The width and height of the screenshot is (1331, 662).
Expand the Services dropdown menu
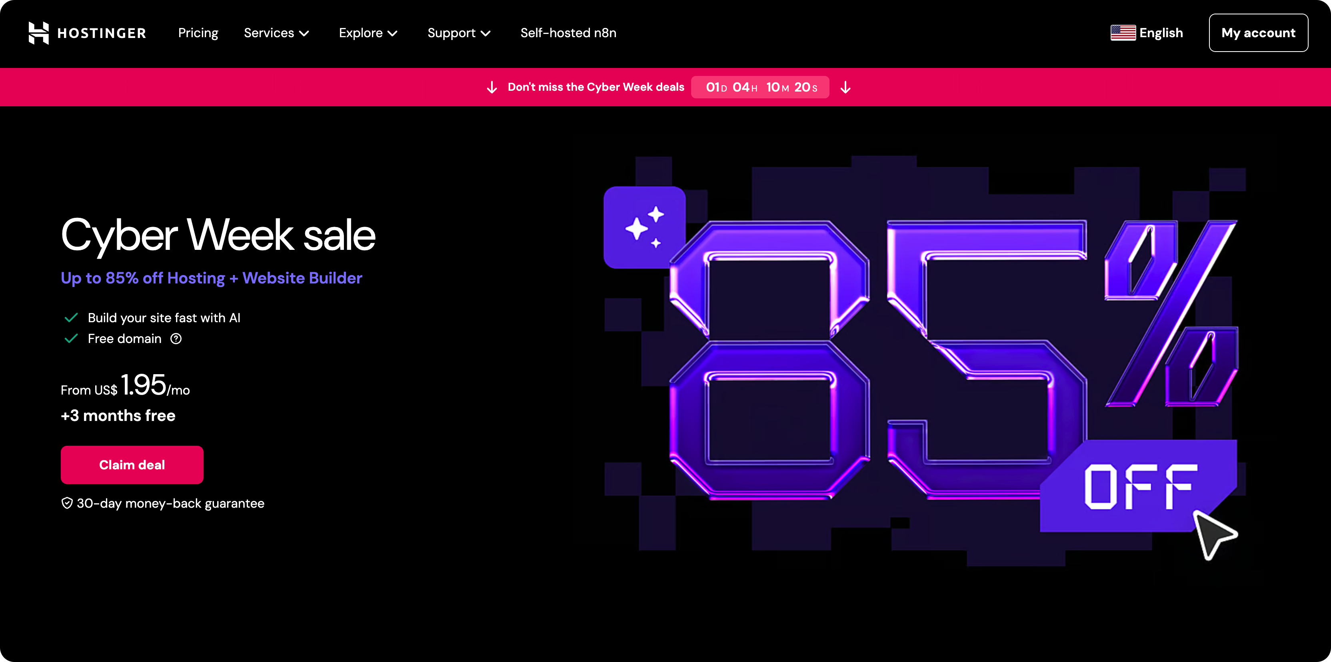coord(276,33)
